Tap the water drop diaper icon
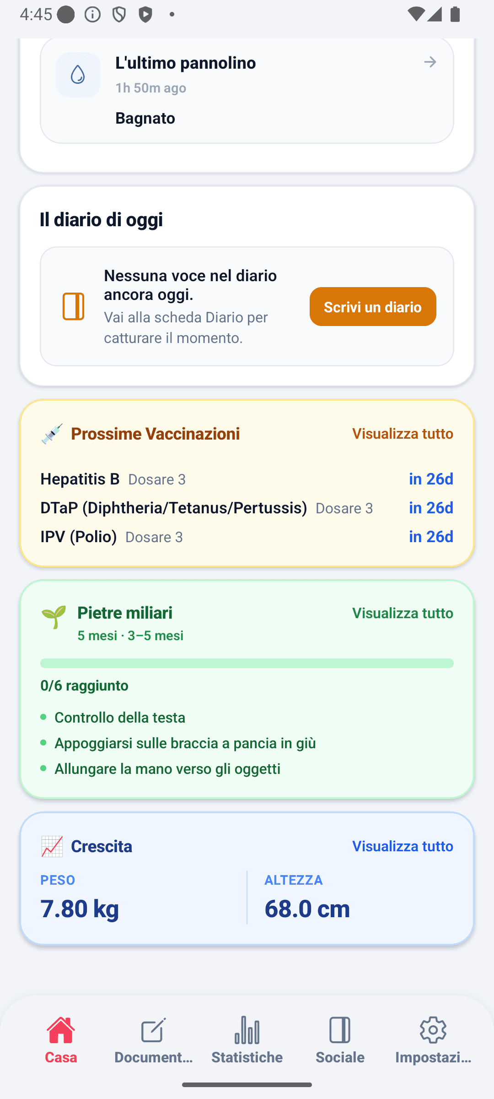494x1099 pixels. point(78,75)
